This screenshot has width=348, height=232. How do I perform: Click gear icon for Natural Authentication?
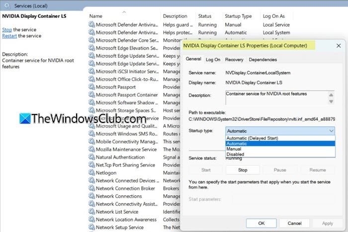(91, 157)
